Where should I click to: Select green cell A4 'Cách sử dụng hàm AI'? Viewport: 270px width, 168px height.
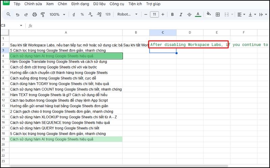tap(66, 56)
